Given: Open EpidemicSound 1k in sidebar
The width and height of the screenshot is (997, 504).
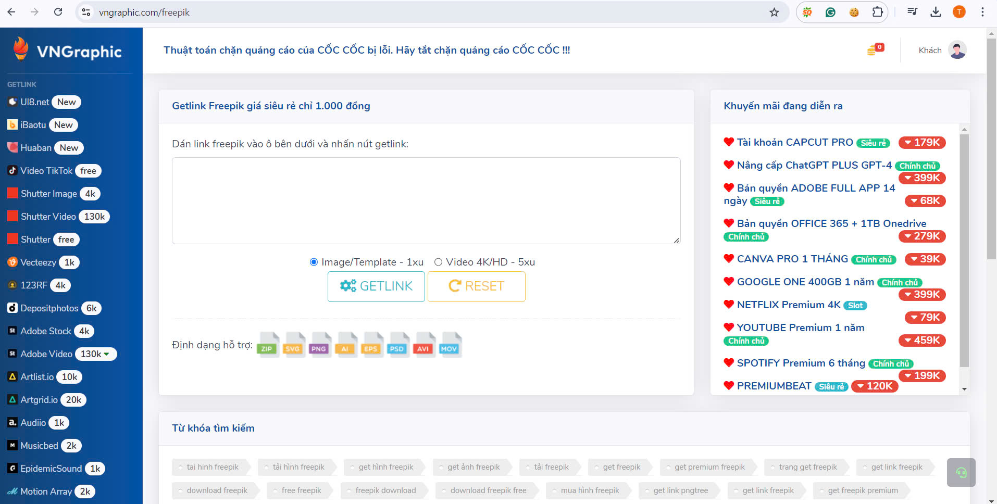Looking at the screenshot, I should click(x=56, y=469).
